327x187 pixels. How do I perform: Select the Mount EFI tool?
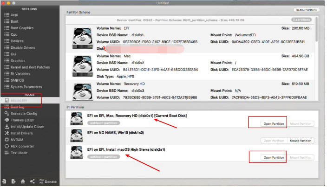coord(19,100)
